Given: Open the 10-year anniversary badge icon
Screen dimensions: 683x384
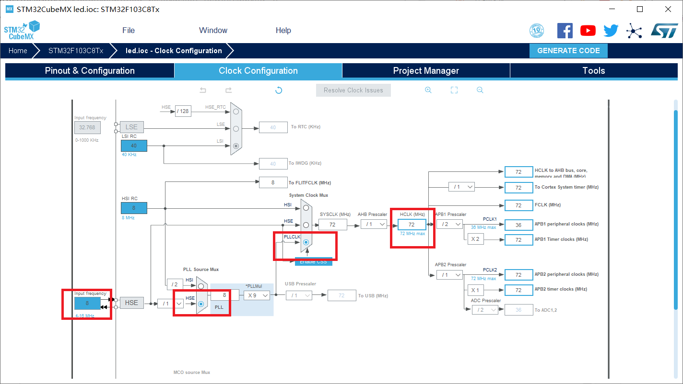Looking at the screenshot, I should (537, 31).
